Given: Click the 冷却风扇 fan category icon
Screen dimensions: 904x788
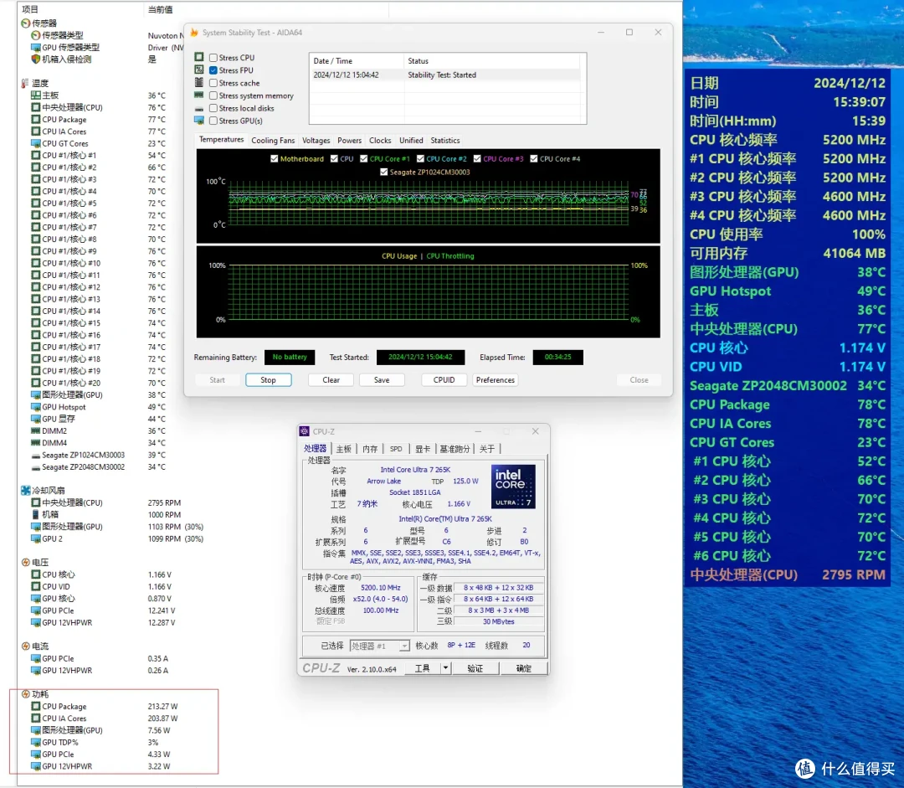Looking at the screenshot, I should coord(25,491).
